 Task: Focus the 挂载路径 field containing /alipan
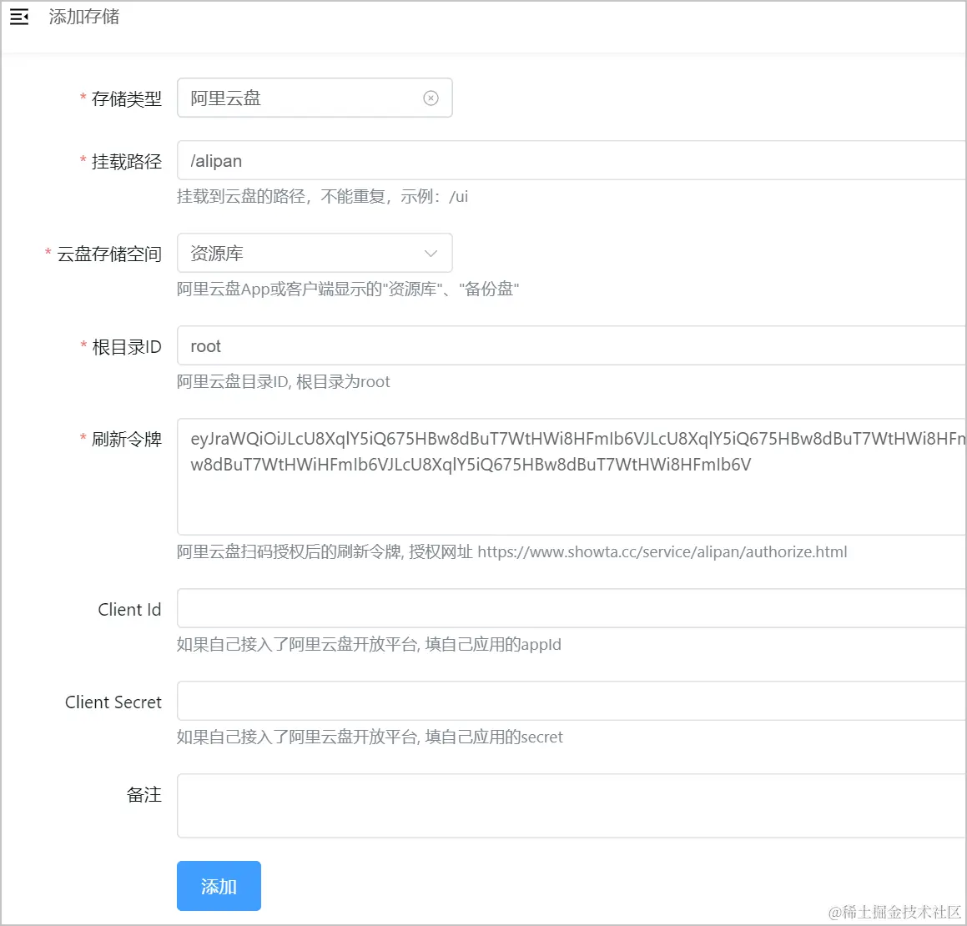(572, 160)
